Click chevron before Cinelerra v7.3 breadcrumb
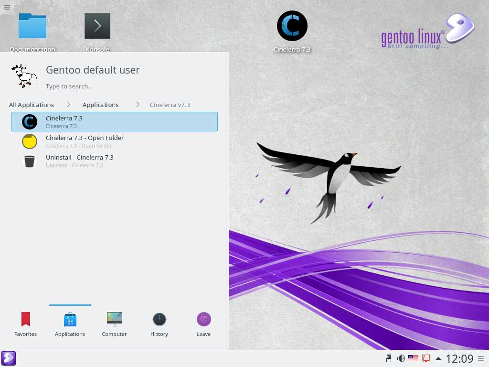This screenshot has height=367, width=489. click(x=138, y=105)
